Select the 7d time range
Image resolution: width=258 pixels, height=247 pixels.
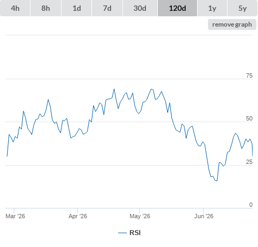pos(107,8)
